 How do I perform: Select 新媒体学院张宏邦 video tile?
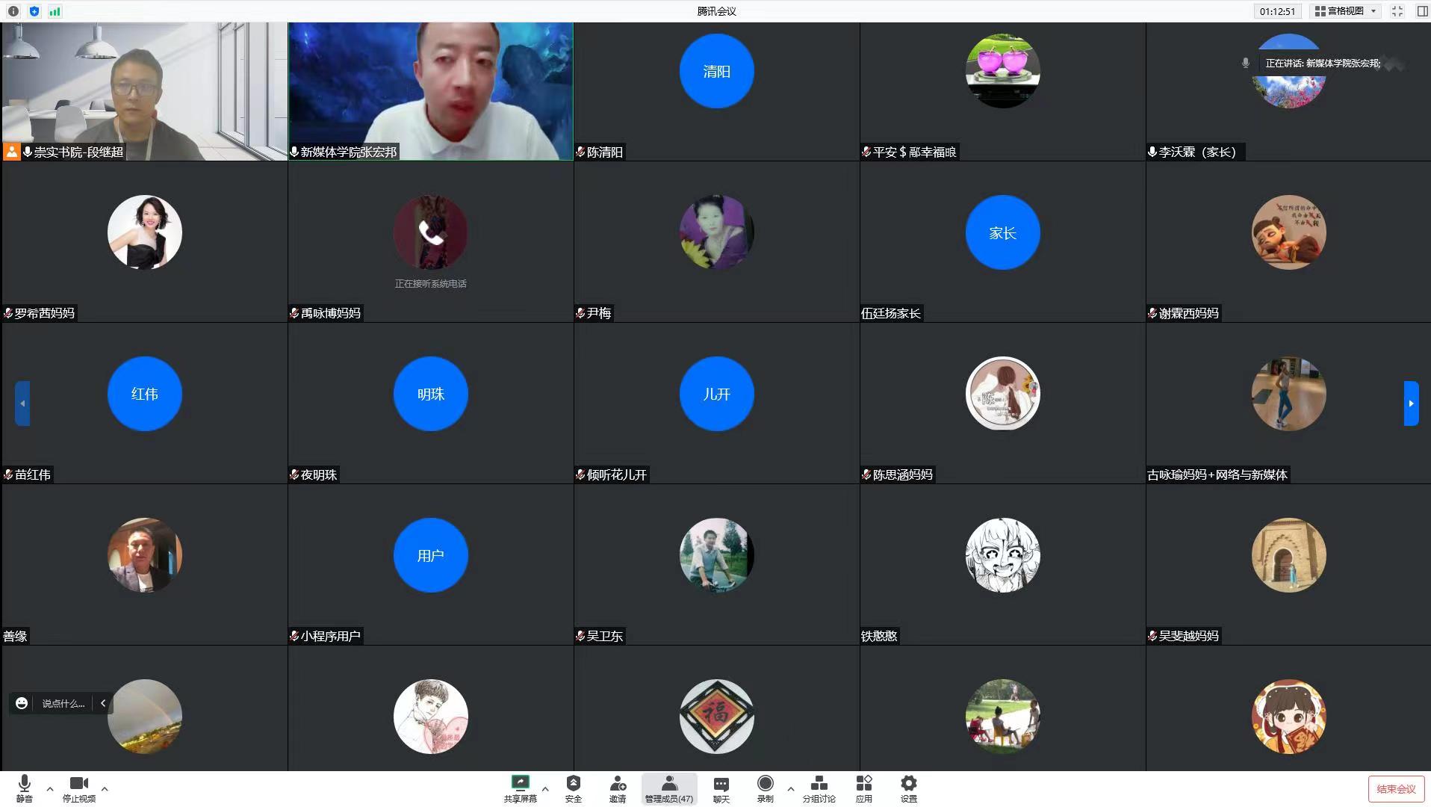430,91
